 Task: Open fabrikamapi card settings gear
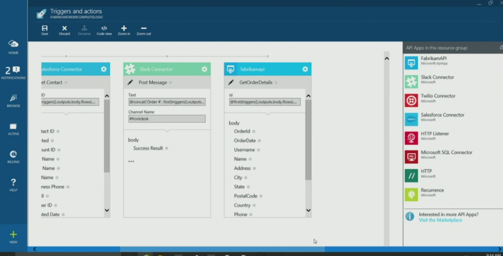305,69
